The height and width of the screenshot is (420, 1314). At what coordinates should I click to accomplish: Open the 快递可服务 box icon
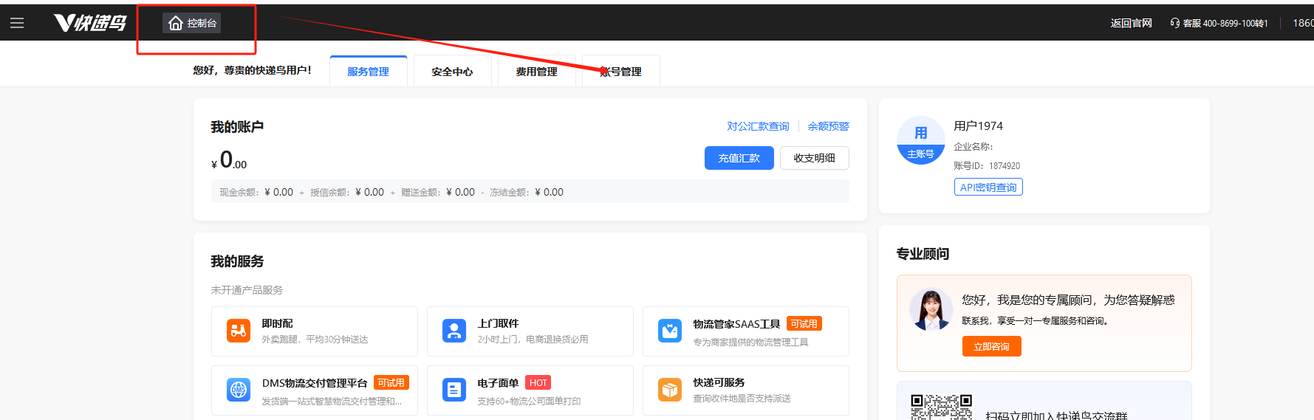(670, 390)
